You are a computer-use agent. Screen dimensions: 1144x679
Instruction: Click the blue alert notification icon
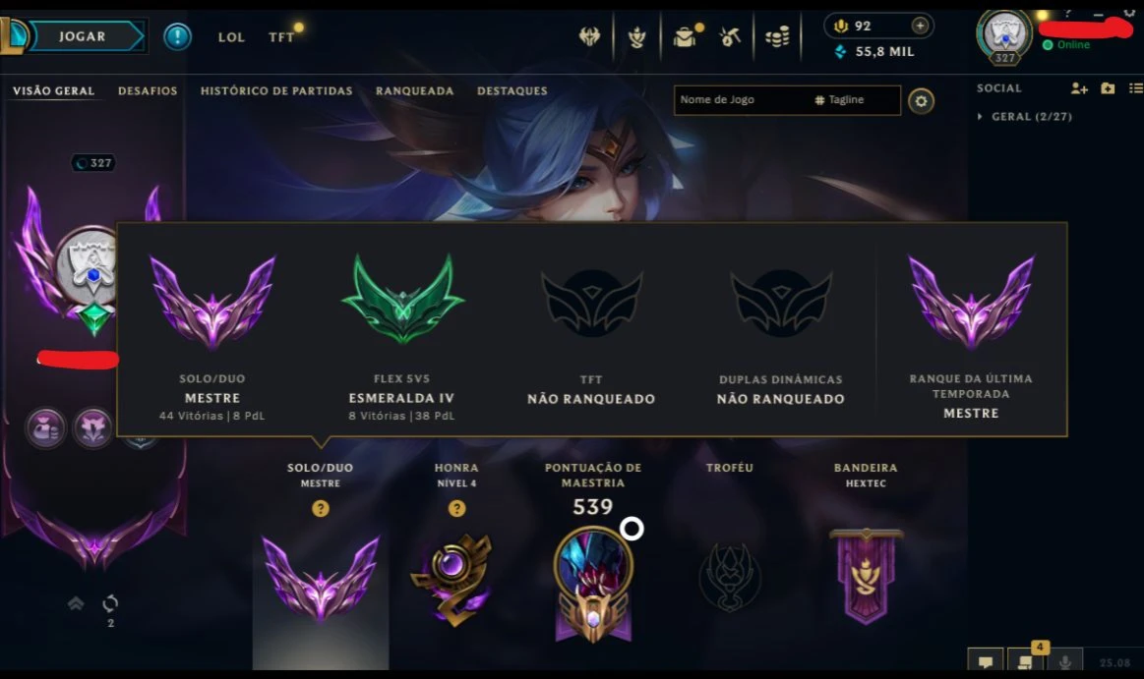177,36
